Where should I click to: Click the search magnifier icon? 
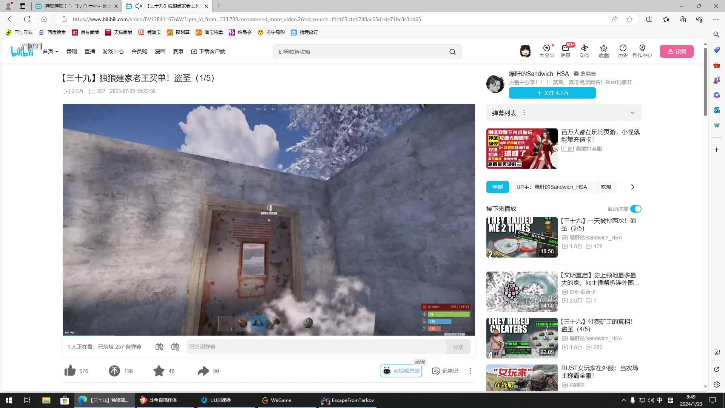click(x=452, y=52)
